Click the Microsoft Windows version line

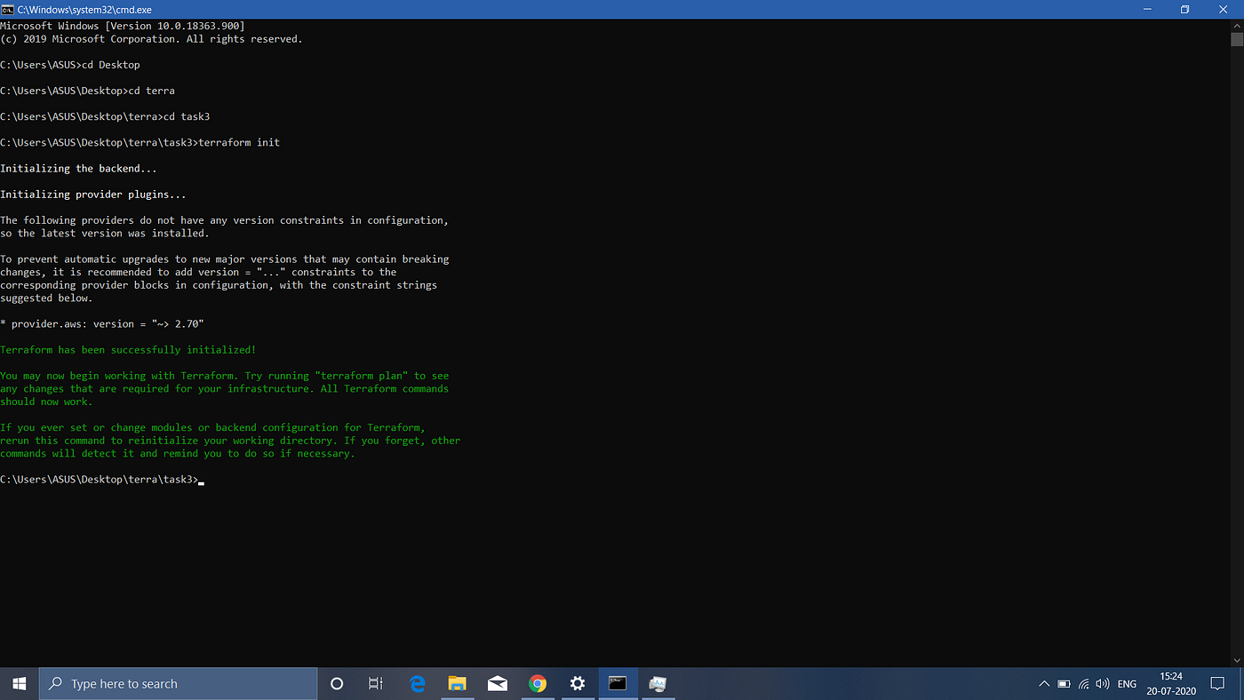[x=123, y=26]
